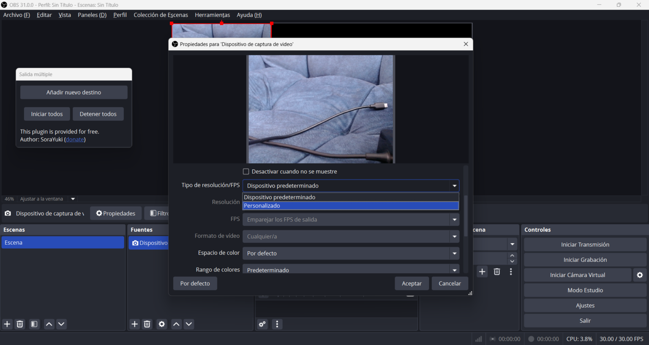Open the Herramientas menu
649x345 pixels.
point(212,15)
